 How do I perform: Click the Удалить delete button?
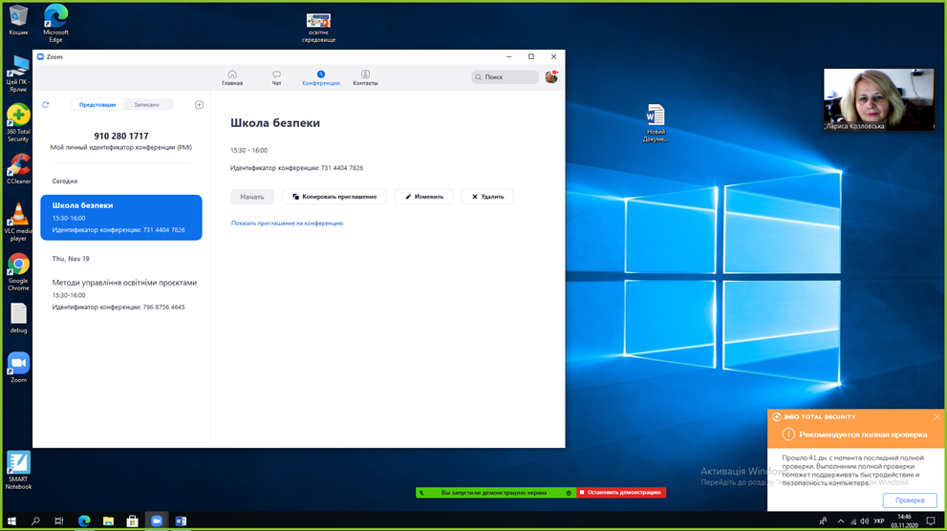pyautogui.click(x=487, y=197)
